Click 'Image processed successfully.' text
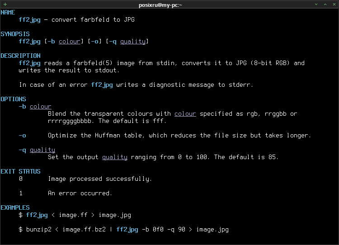Viewport: 339px width, 245px height. point(100,179)
